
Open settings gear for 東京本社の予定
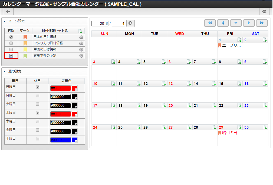coord(81,56)
